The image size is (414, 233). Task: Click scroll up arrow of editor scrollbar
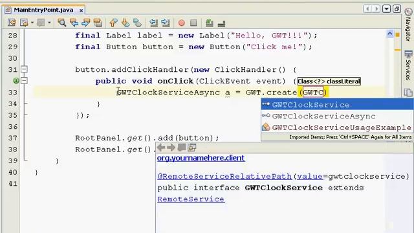point(390,34)
